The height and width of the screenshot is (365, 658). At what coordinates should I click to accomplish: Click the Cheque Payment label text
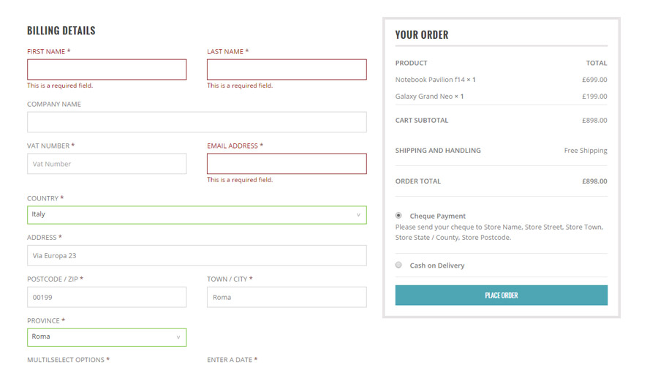click(x=438, y=216)
